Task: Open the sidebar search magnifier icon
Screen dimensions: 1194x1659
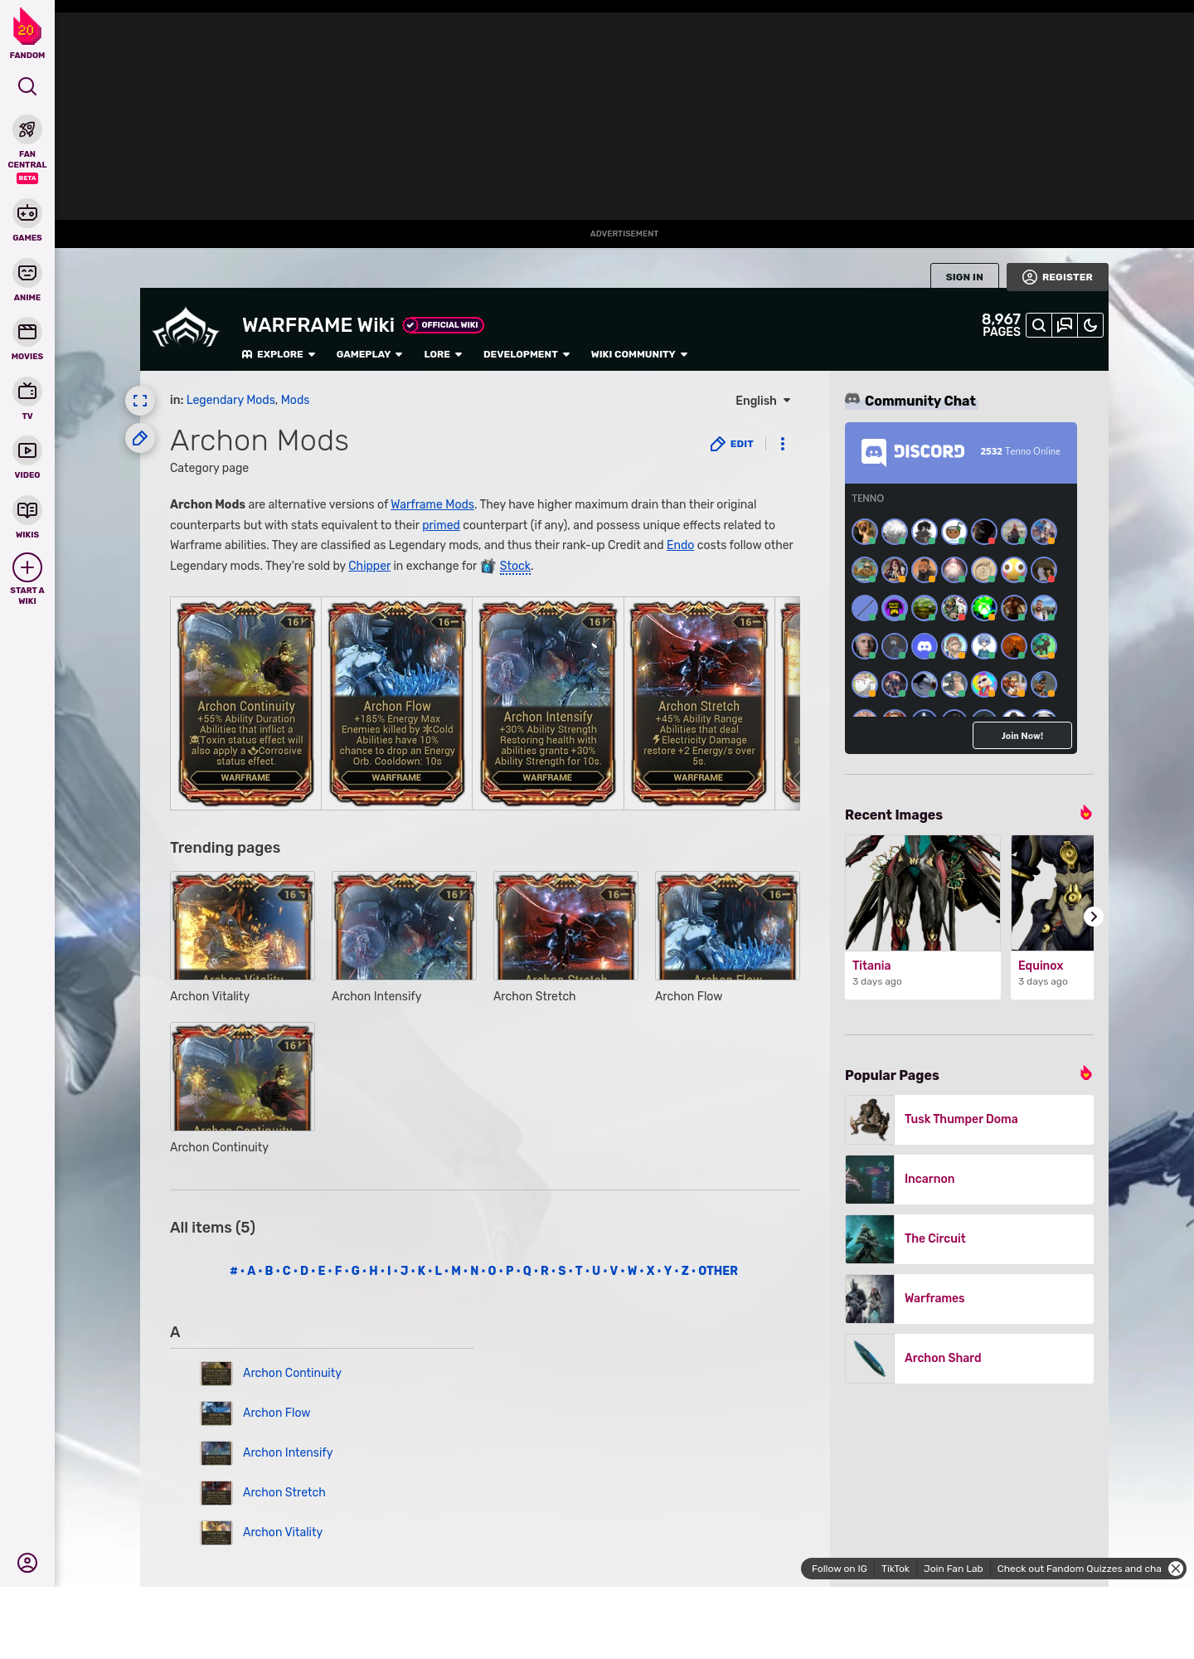Action: [27, 86]
